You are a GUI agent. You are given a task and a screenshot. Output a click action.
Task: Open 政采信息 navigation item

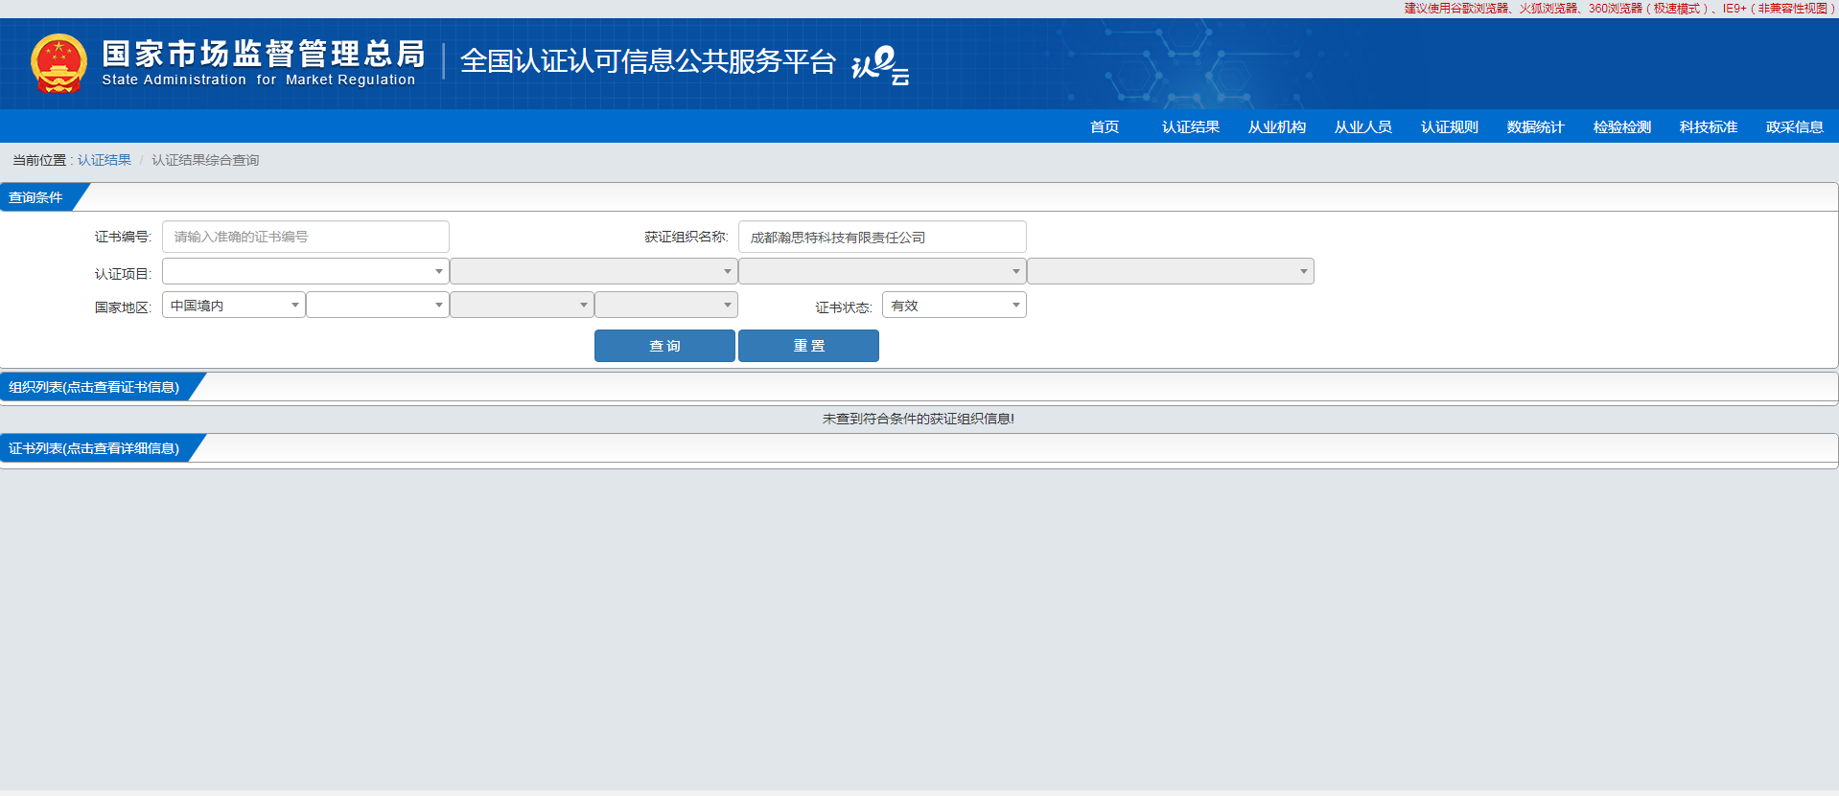(x=1795, y=126)
